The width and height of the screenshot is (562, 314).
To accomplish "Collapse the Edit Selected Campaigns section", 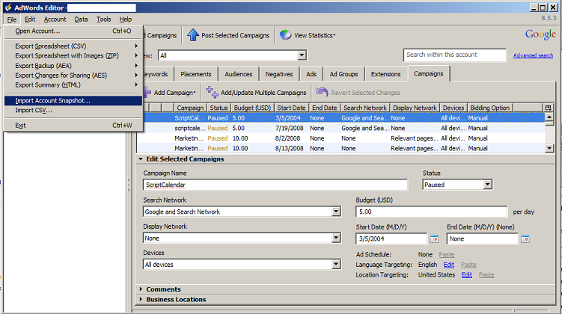I will pos(141,159).
